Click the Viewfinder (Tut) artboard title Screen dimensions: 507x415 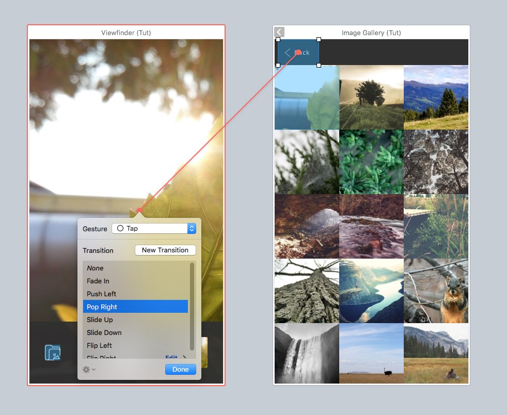pyautogui.click(x=126, y=33)
